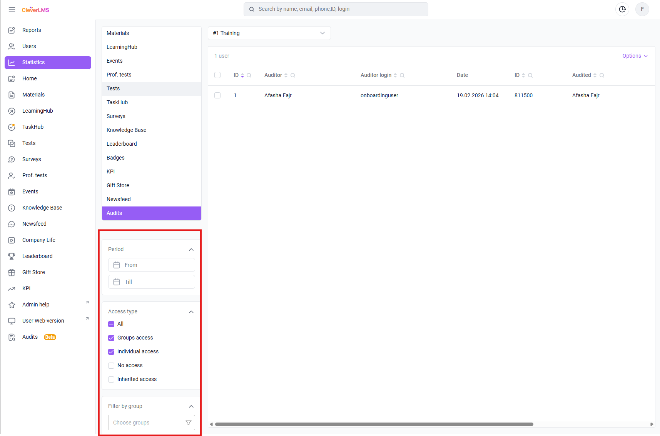The height and width of the screenshot is (436, 660).
Task: Collapse the Period filter section
Action: 191,250
